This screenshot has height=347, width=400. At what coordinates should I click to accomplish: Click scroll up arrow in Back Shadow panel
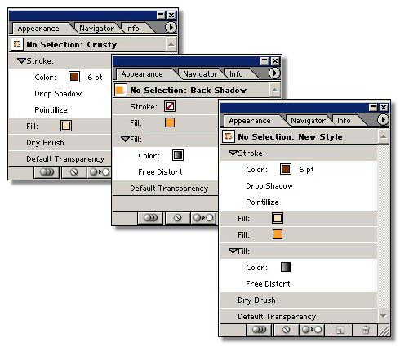tap(275, 90)
